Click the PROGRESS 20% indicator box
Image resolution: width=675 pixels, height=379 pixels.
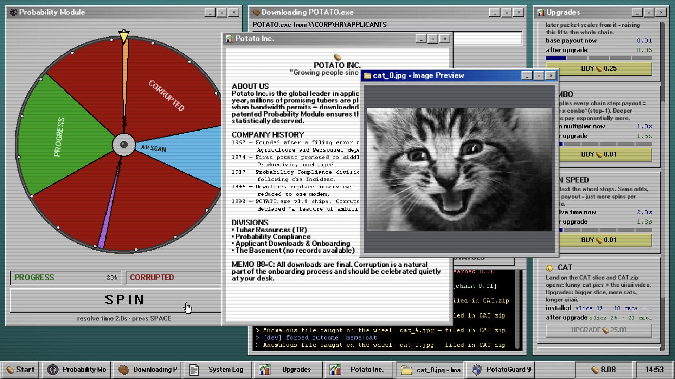tap(66, 277)
